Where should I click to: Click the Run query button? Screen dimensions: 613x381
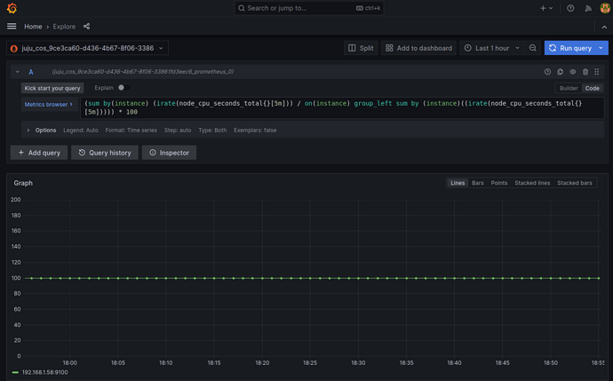[570, 48]
